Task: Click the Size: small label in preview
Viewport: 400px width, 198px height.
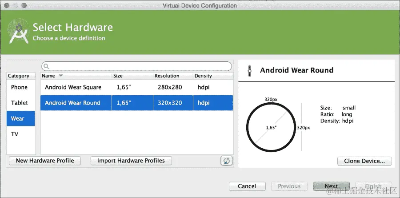Action: click(338, 108)
